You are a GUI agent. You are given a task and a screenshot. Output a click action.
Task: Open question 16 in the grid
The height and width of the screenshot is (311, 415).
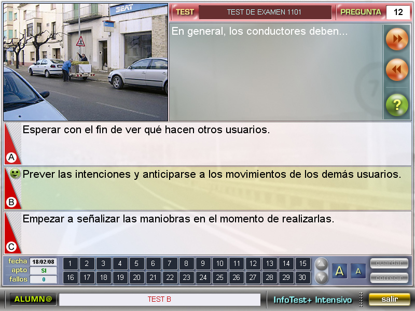(x=70, y=278)
